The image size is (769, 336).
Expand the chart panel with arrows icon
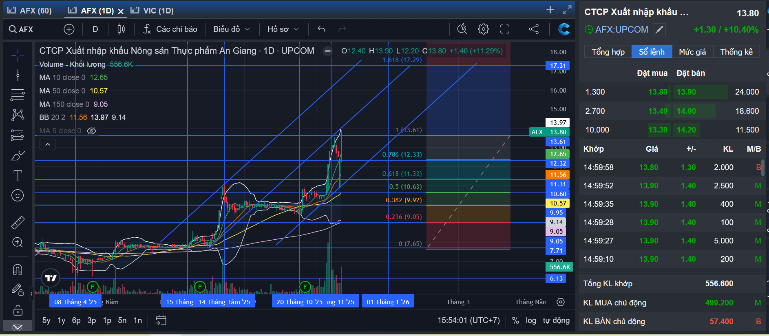567,10
